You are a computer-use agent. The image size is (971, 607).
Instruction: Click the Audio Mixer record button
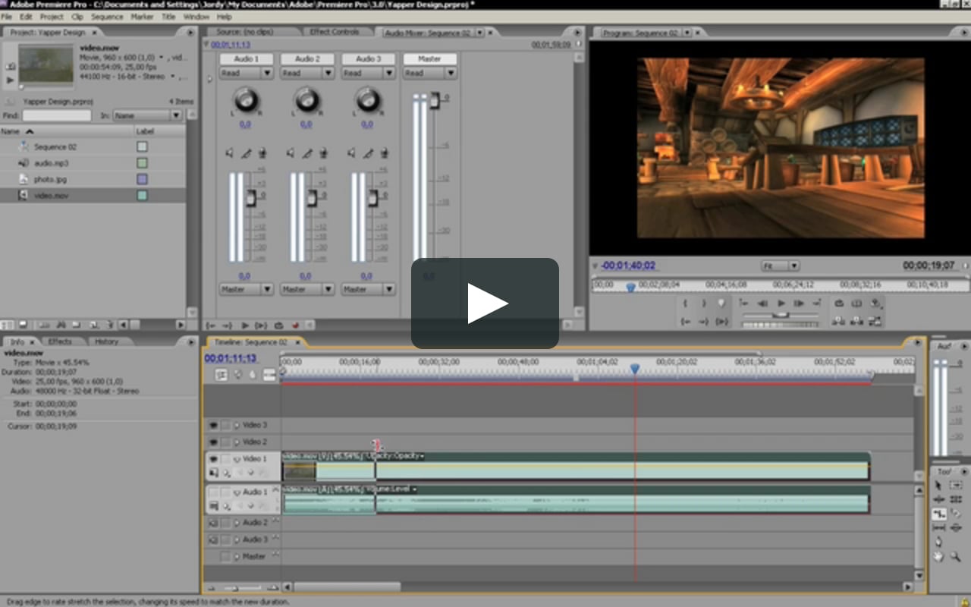[295, 325]
